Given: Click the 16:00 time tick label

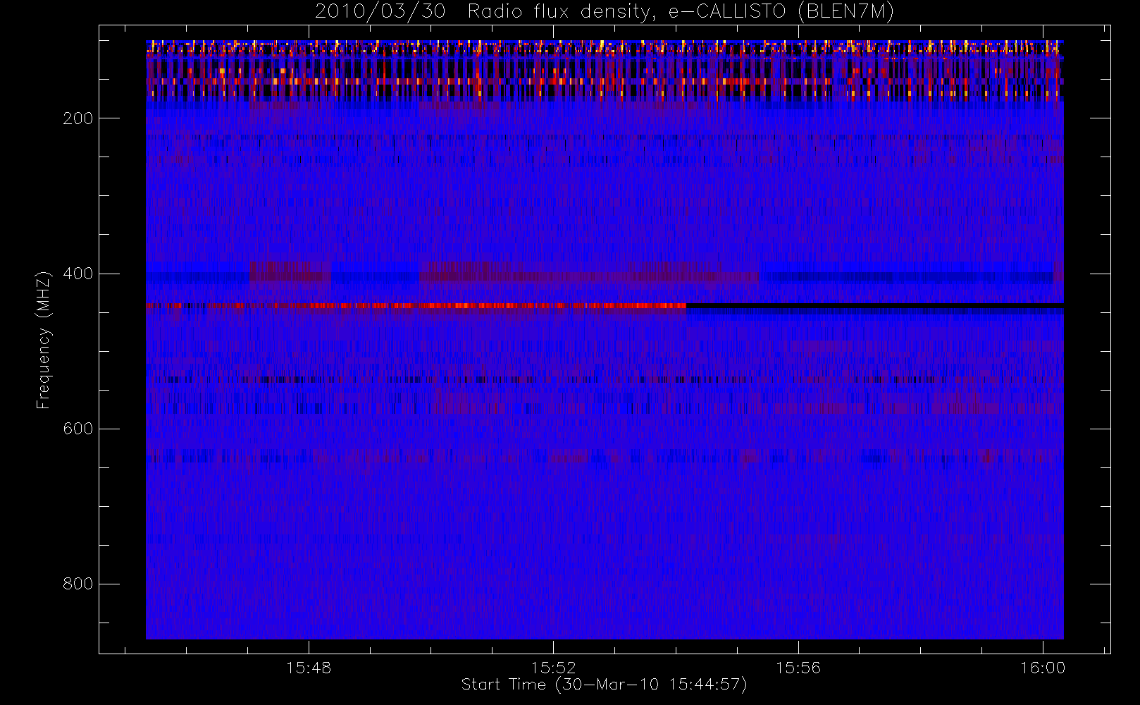Looking at the screenshot, I should click(x=1043, y=668).
